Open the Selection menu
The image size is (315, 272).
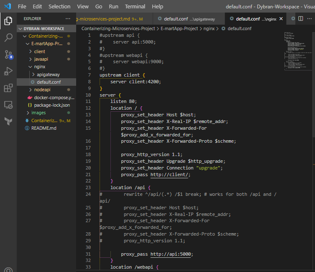point(59,6)
